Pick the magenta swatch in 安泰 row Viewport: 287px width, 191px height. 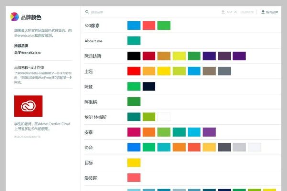tap(134, 132)
